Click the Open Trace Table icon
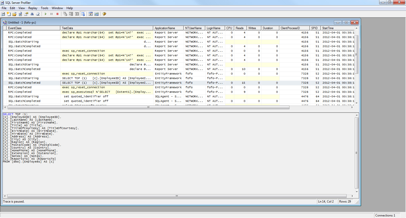 20,14
